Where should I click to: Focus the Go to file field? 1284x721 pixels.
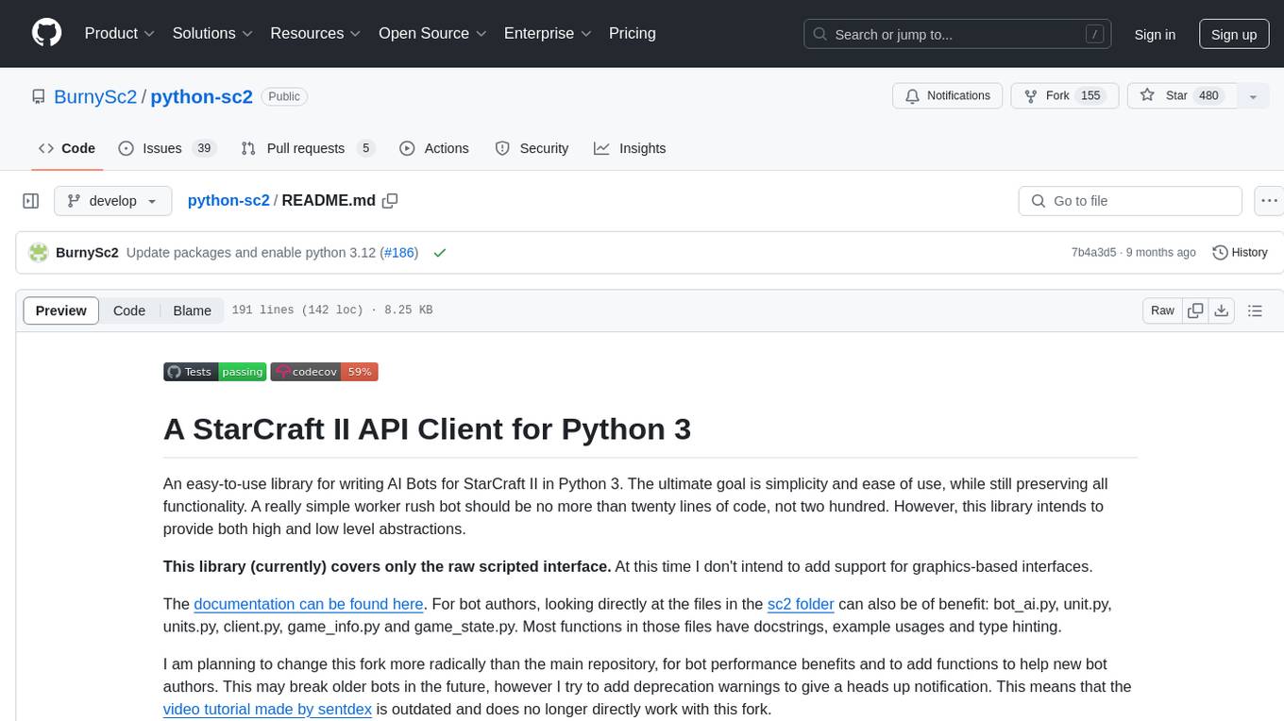coord(1130,201)
